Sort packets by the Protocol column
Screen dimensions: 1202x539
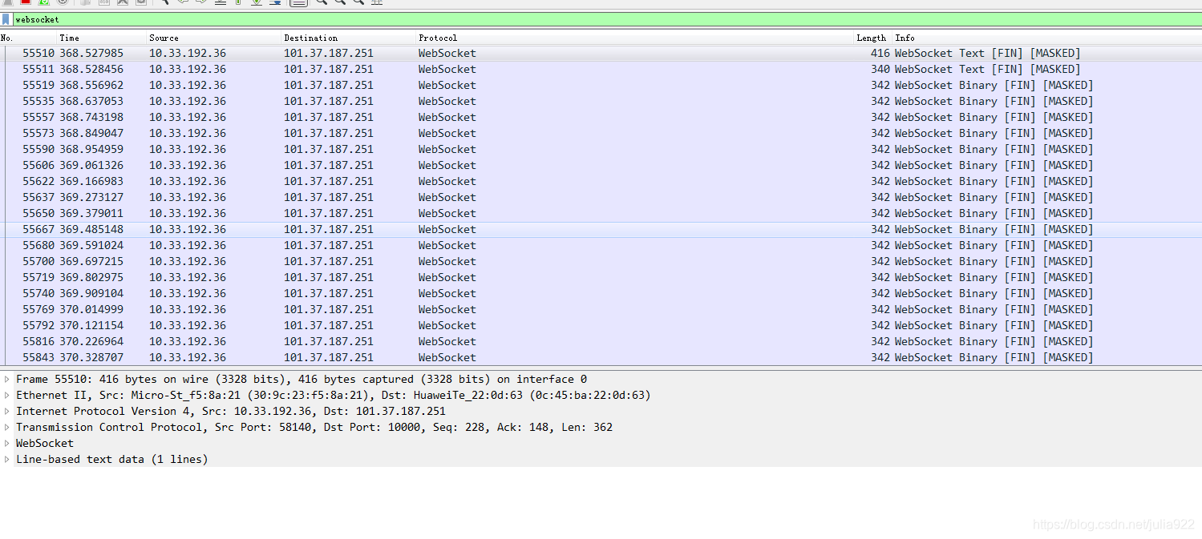point(438,38)
